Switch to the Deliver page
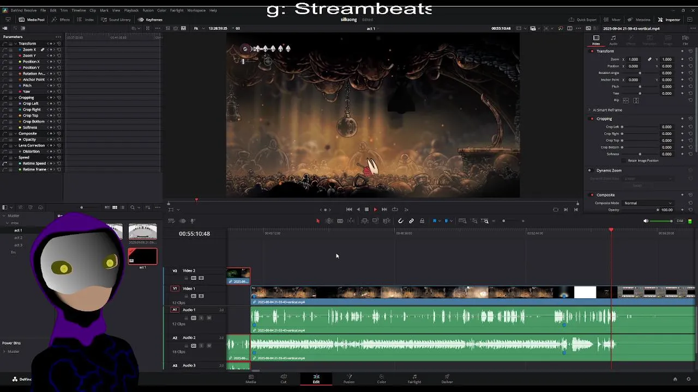Screen dimensions: 698x392 pyautogui.click(x=447, y=378)
